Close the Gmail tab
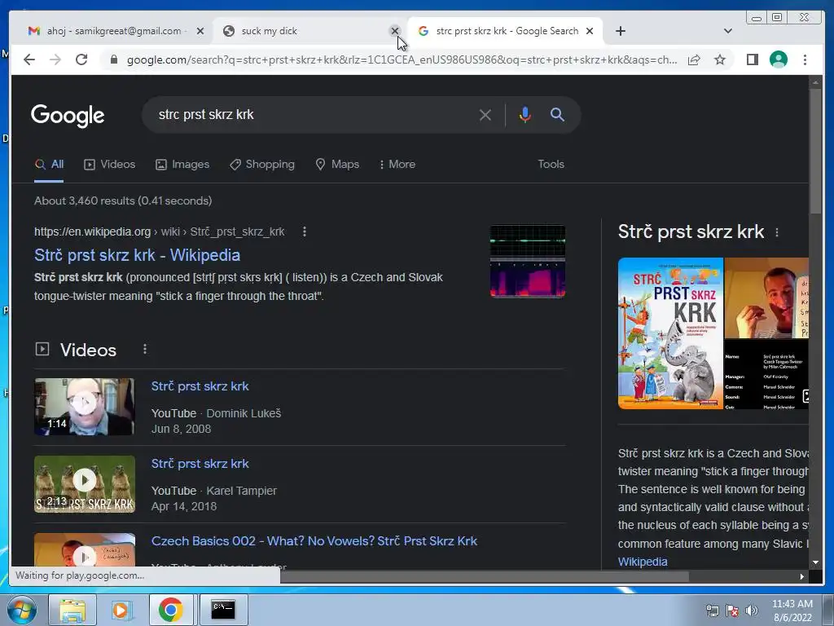This screenshot has width=834, height=626. [200, 31]
